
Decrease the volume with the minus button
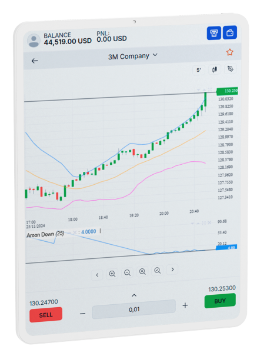coord(82,314)
